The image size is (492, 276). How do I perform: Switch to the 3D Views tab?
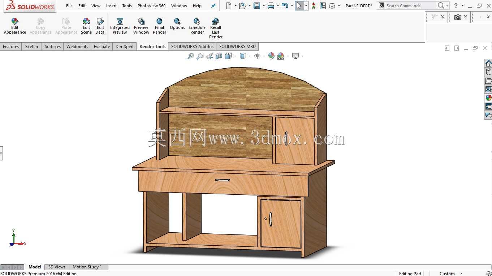point(57,267)
